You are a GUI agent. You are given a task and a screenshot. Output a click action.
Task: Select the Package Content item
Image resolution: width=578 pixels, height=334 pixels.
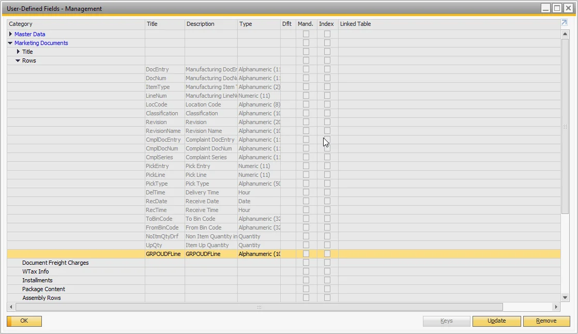43,289
